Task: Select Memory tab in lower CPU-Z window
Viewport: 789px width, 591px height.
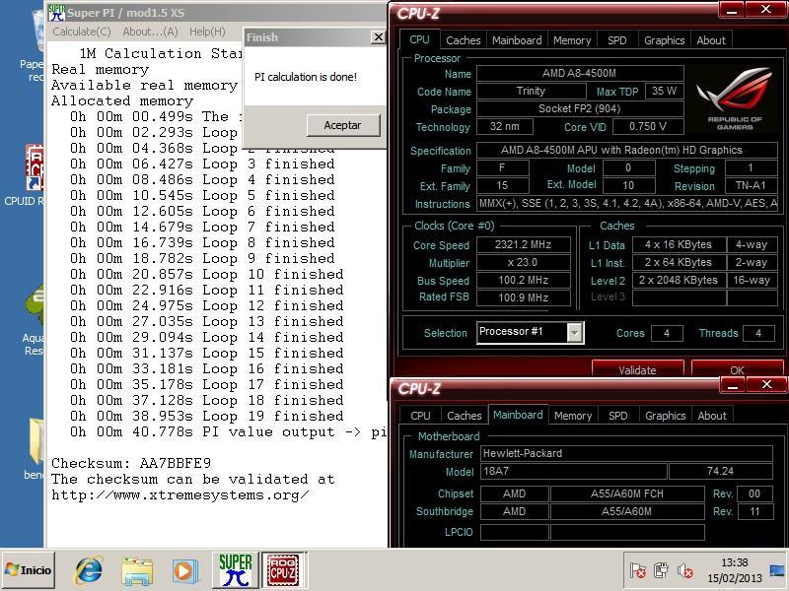Action: tap(573, 416)
